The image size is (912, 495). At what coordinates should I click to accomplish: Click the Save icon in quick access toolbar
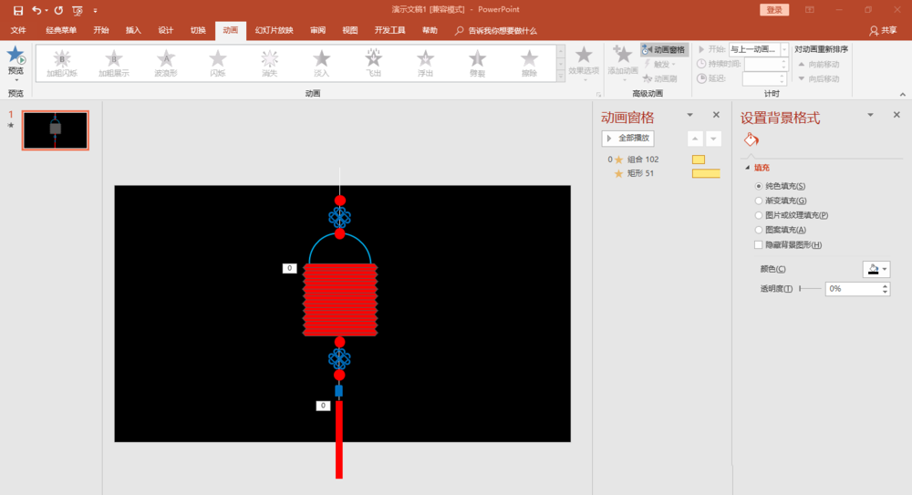(18, 10)
